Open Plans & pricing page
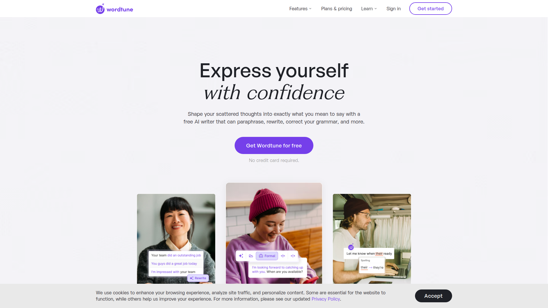The height and width of the screenshot is (308, 548). (337, 9)
